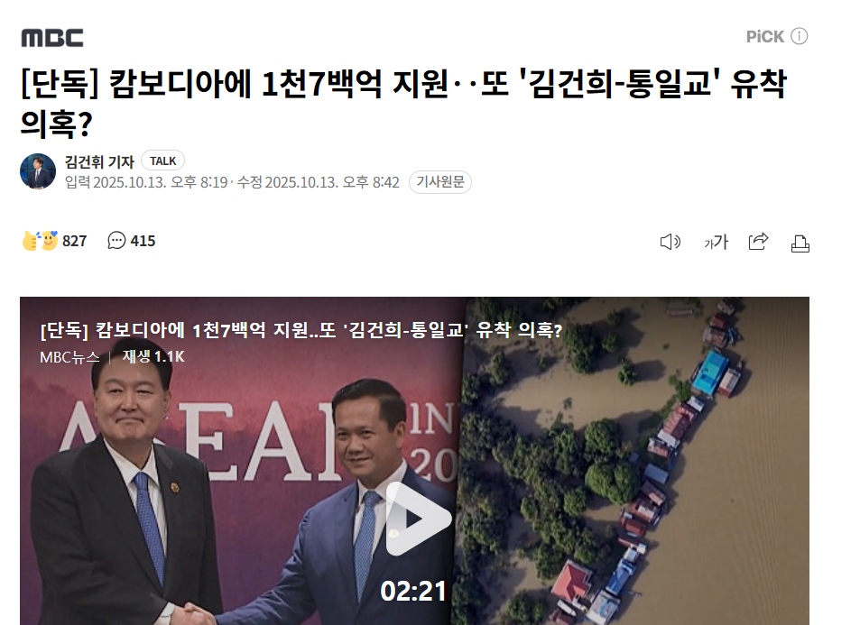Click the 827 reactions count

tap(75, 241)
